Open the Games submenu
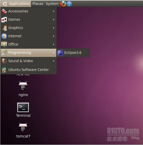The width and height of the screenshot is (143, 145). tap(28, 19)
